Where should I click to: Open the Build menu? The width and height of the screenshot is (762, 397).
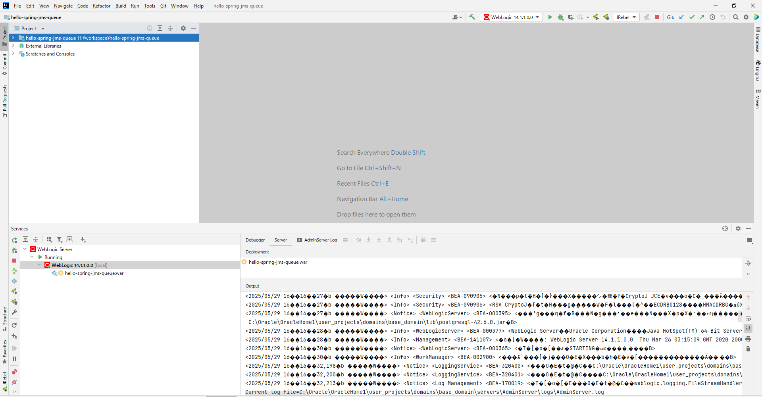tap(121, 6)
